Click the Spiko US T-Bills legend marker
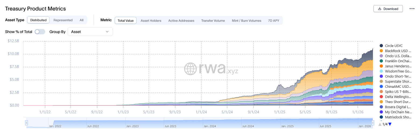 point(381,92)
